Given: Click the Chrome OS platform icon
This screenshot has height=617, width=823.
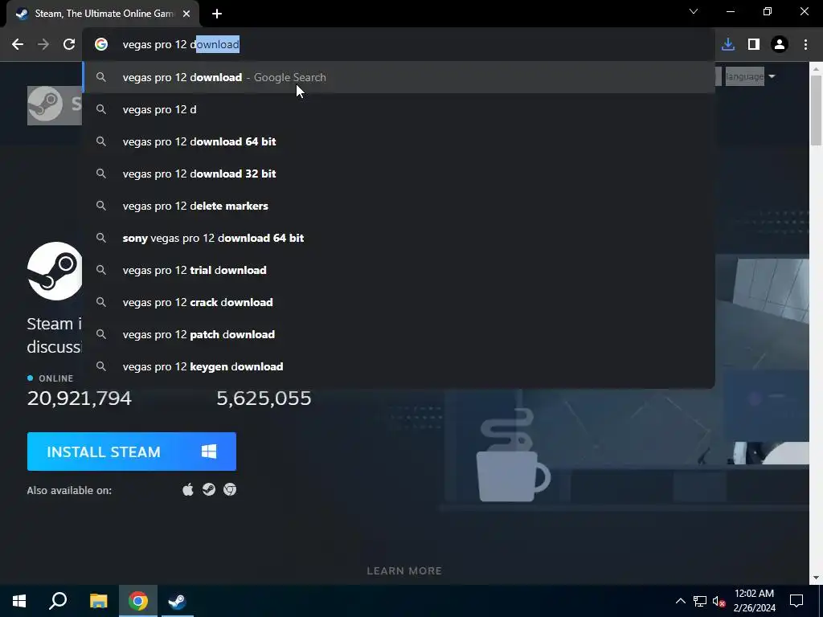Looking at the screenshot, I should [230, 489].
